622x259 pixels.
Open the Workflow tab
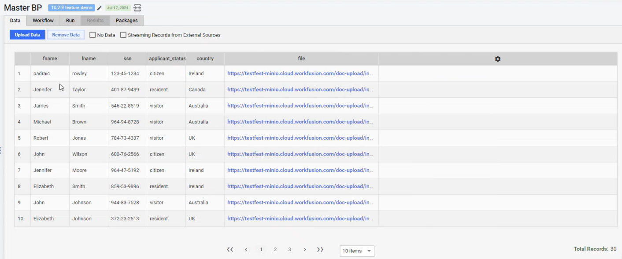pyautogui.click(x=43, y=21)
